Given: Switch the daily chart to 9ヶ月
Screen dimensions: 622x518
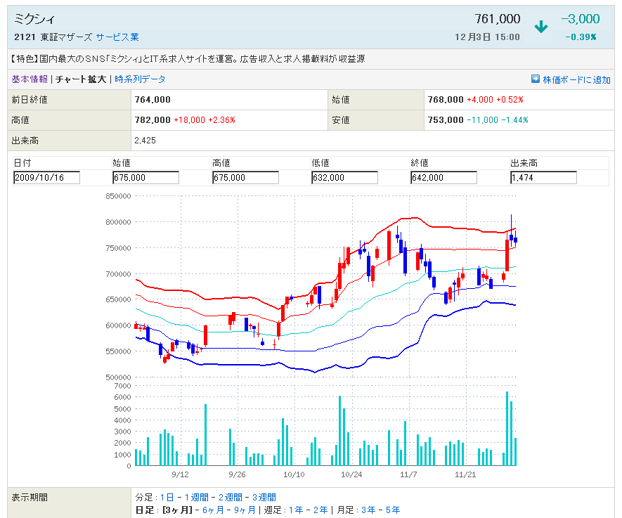Looking at the screenshot, I should 245,510.
